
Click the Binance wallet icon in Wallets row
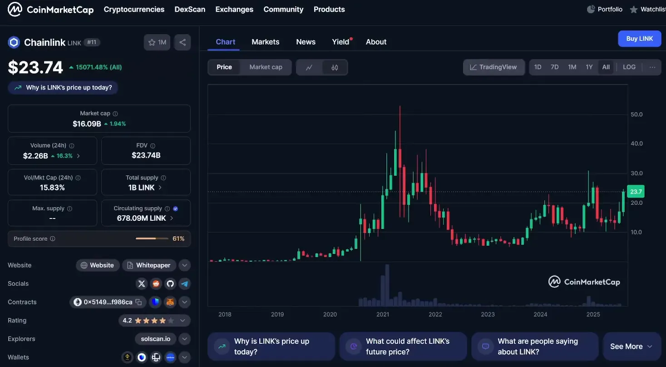128,357
